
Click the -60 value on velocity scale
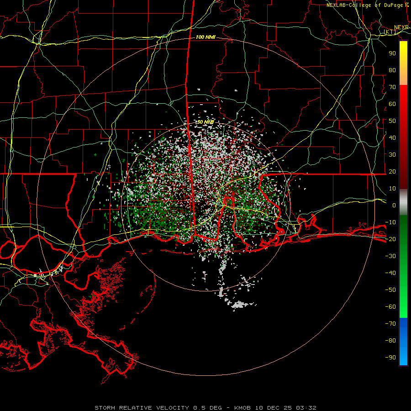pyautogui.click(x=390, y=307)
